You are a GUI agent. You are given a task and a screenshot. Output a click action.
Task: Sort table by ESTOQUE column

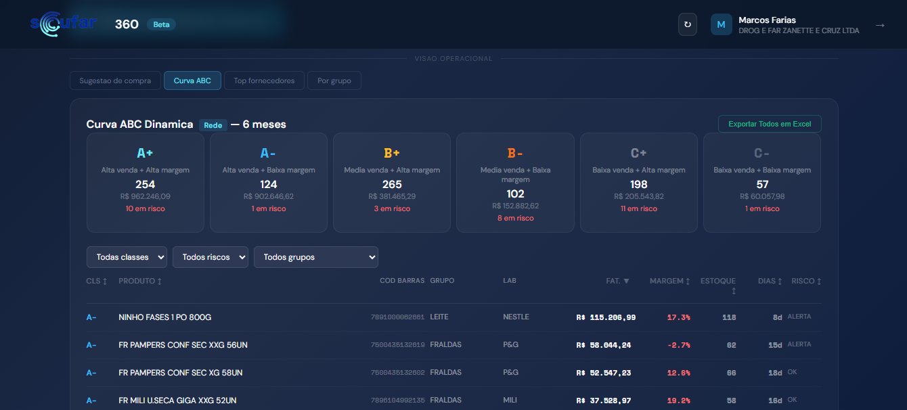(x=718, y=285)
